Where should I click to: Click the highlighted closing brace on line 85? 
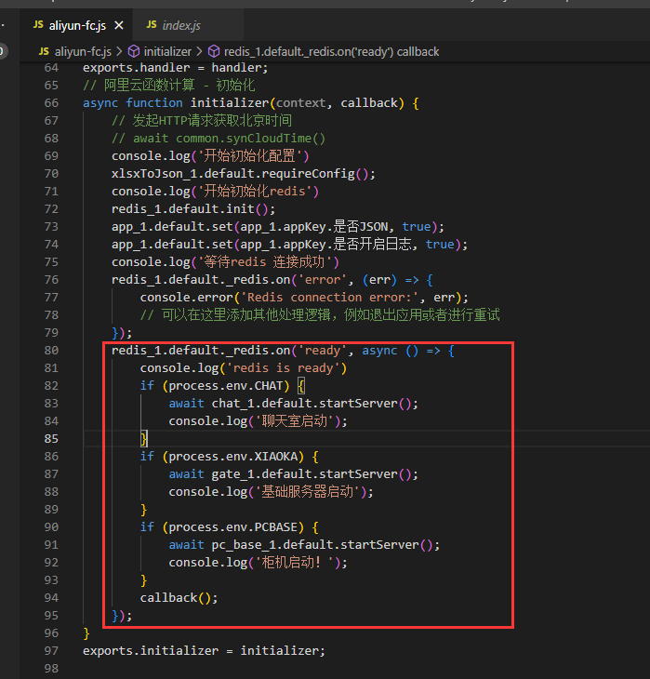(144, 439)
